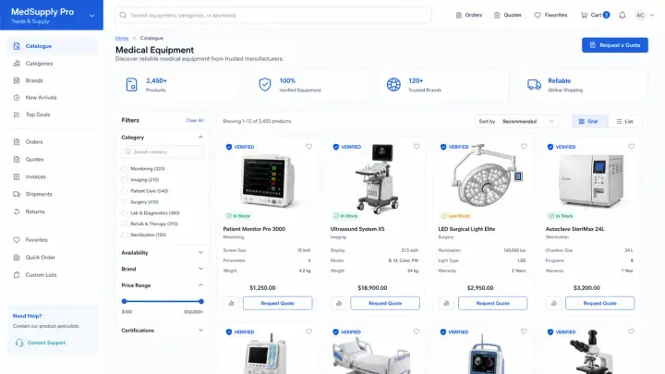Click the Global Shipping truck icon
665x374 pixels.
(x=534, y=84)
